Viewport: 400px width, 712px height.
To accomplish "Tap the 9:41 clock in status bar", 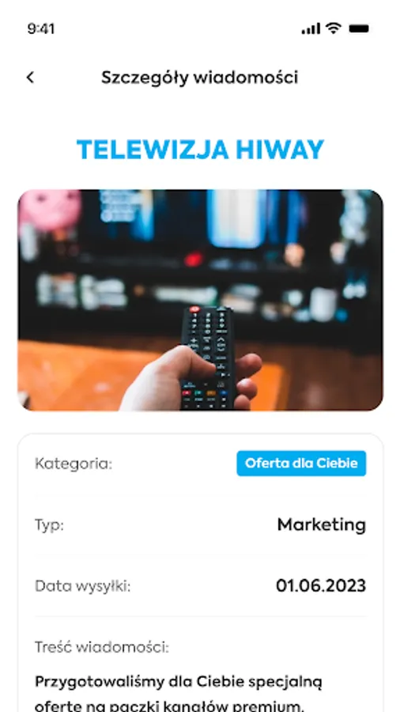I will pyautogui.click(x=41, y=28).
